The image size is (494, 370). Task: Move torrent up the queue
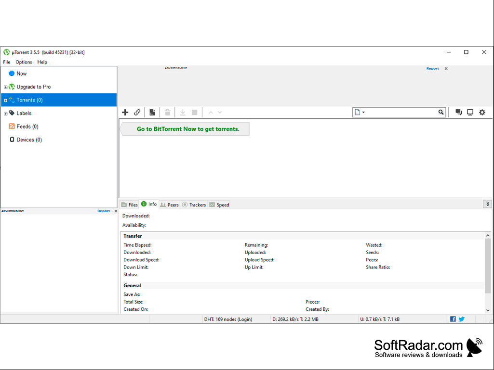[x=211, y=112]
